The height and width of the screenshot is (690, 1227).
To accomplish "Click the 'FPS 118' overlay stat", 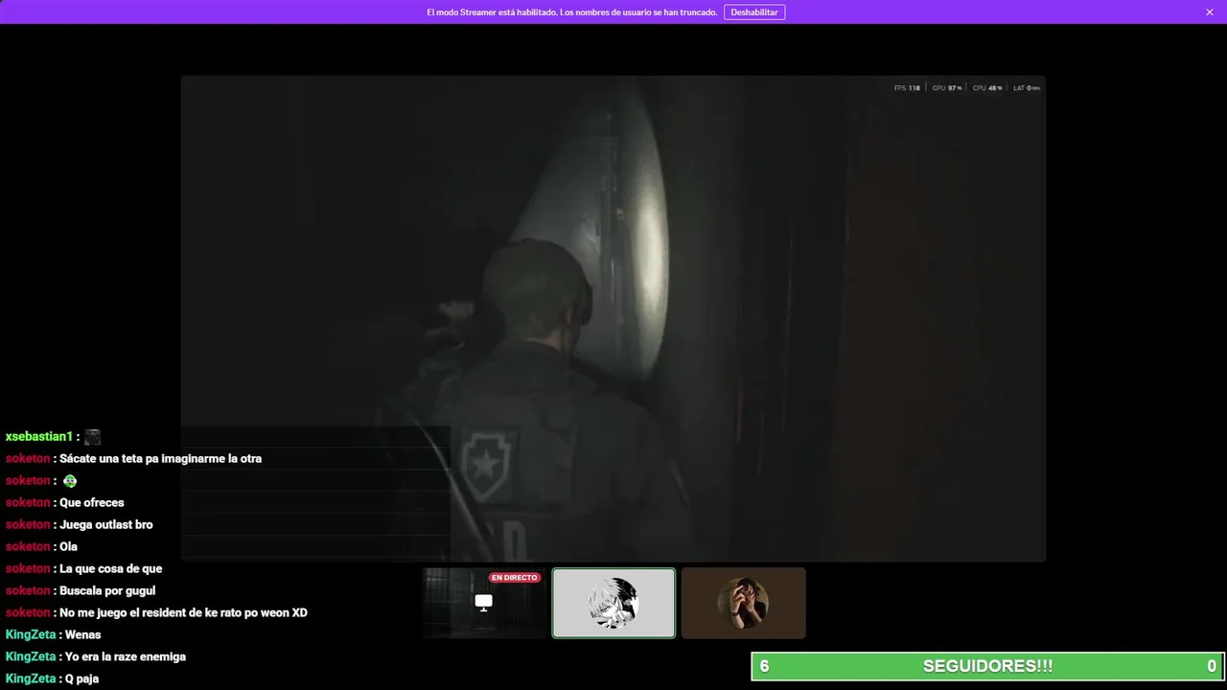I will 907,88.
